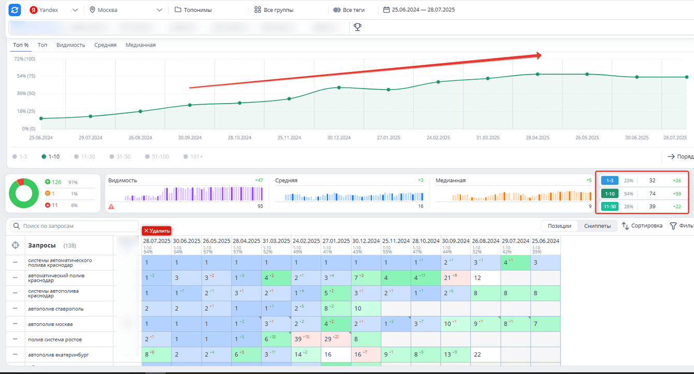Toggle the 1-3 legend series

click(x=20, y=156)
